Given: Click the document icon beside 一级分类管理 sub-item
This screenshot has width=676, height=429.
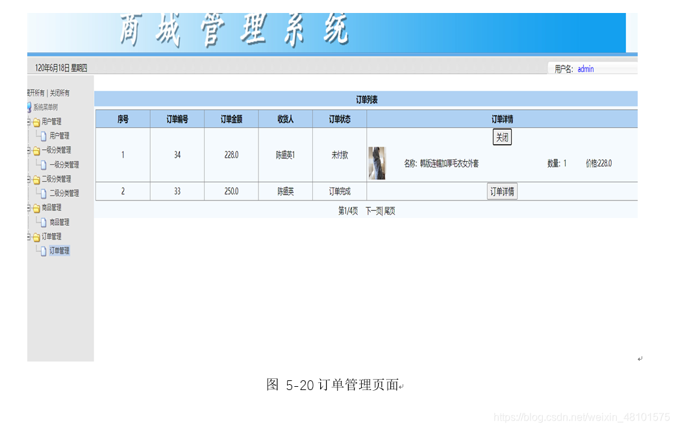Looking at the screenshot, I should coord(44,164).
